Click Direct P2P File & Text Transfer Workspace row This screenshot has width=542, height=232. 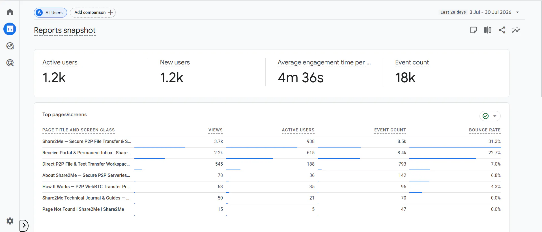272,164
